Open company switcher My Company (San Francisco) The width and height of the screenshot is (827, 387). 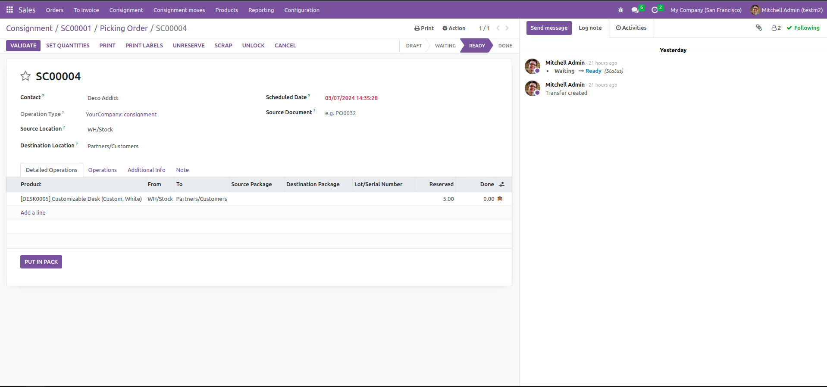pos(706,10)
